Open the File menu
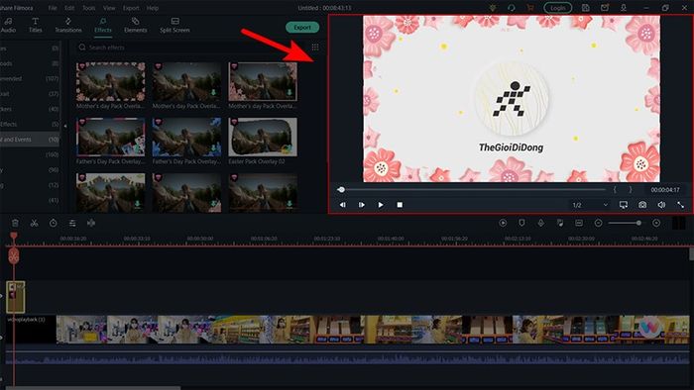Image resolution: width=694 pixels, height=390 pixels. pyautogui.click(x=53, y=8)
